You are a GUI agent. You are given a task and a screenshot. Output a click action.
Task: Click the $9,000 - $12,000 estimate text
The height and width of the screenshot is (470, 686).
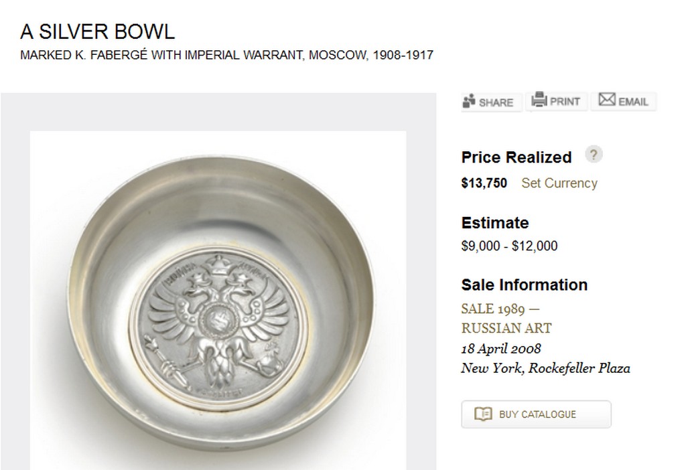click(x=509, y=246)
